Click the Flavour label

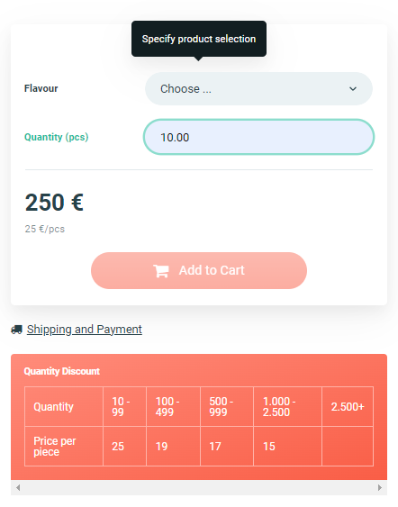(41, 88)
